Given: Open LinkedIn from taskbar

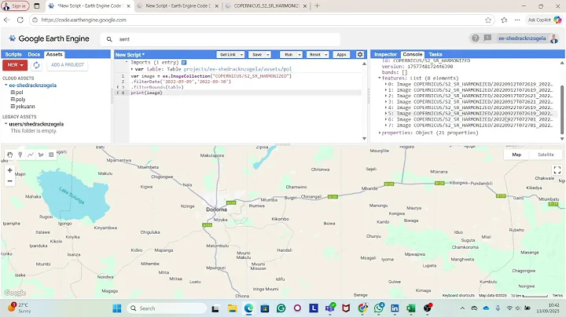Looking at the screenshot, I should click(x=395, y=308).
